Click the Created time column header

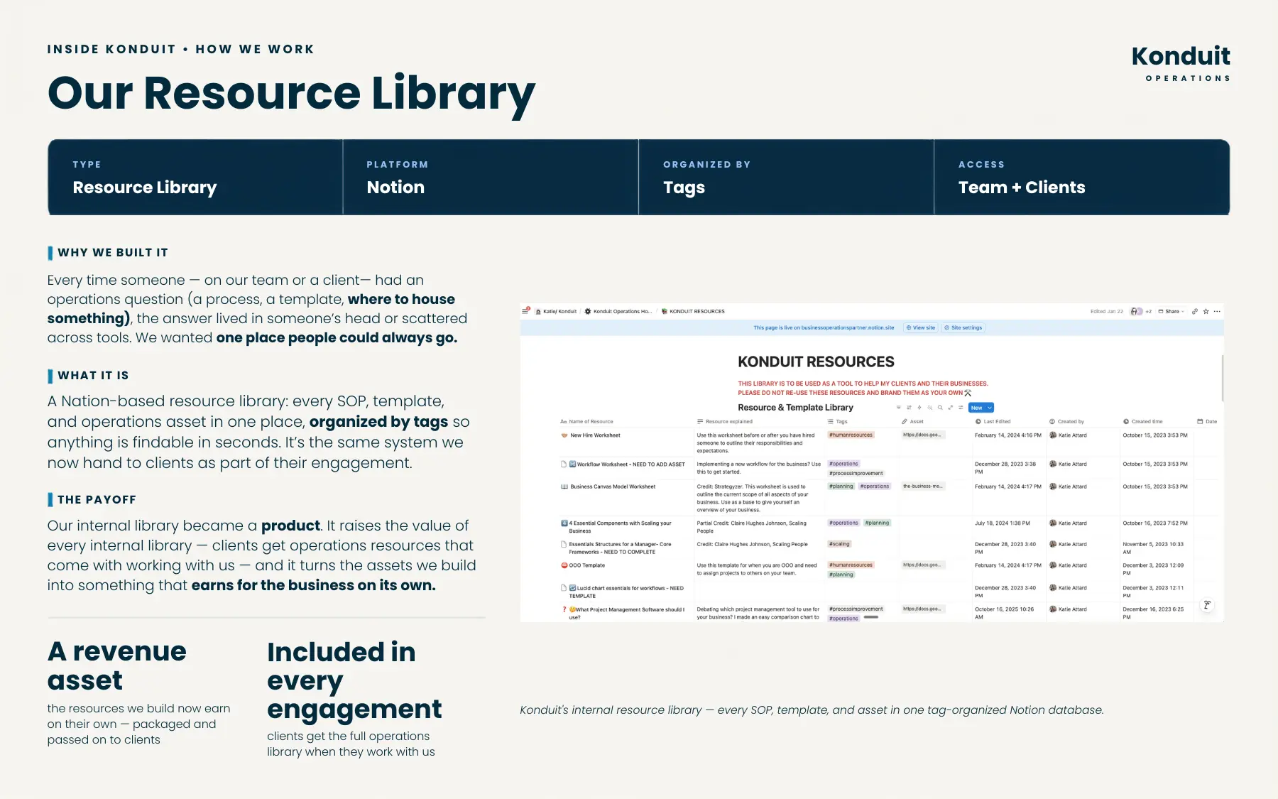1143,421
